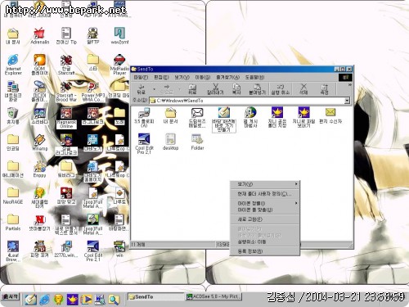The image size is (409, 307).
Task: Open the 이동(G) menu
Action: [203, 77]
